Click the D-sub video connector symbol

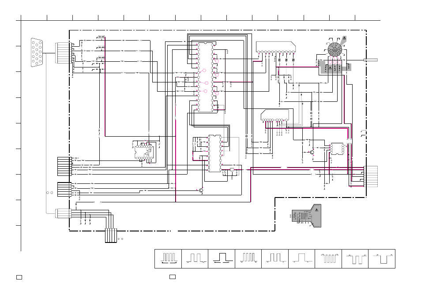click(x=37, y=52)
